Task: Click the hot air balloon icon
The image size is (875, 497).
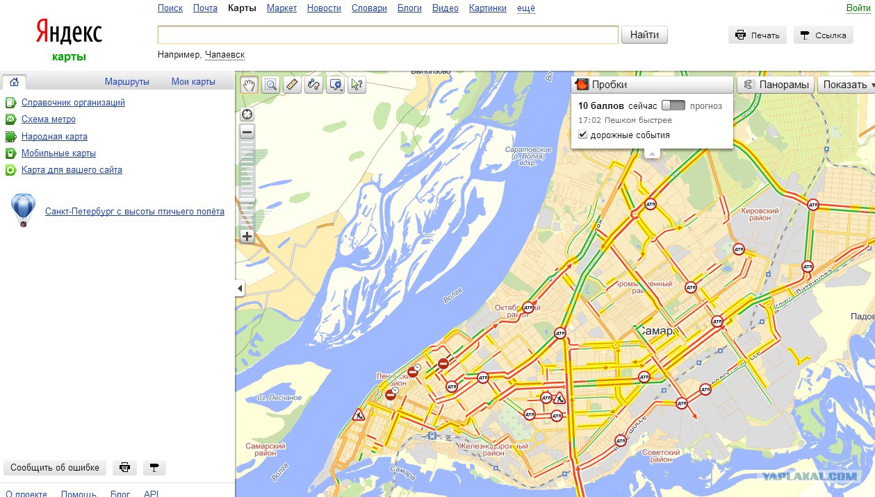Action: click(23, 210)
